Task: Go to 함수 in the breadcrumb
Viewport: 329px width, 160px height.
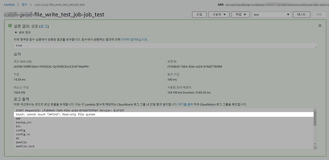Action: point(25,5)
